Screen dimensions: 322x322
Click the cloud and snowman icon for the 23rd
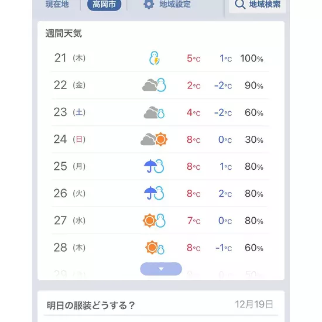tap(154, 112)
